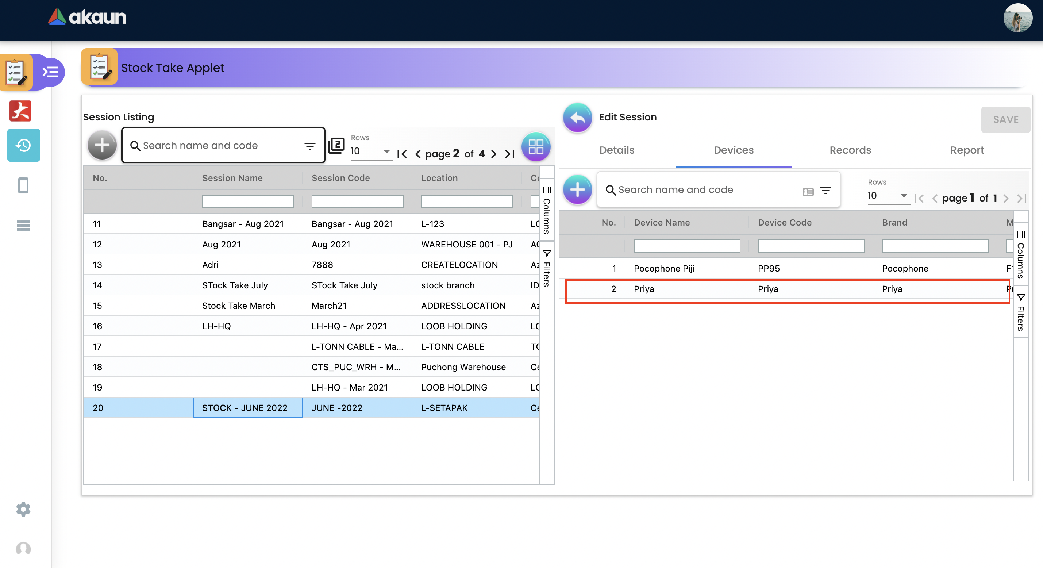Open the mobile device icon in the sidebar
Image resolution: width=1043 pixels, height=568 pixels.
coord(23,185)
